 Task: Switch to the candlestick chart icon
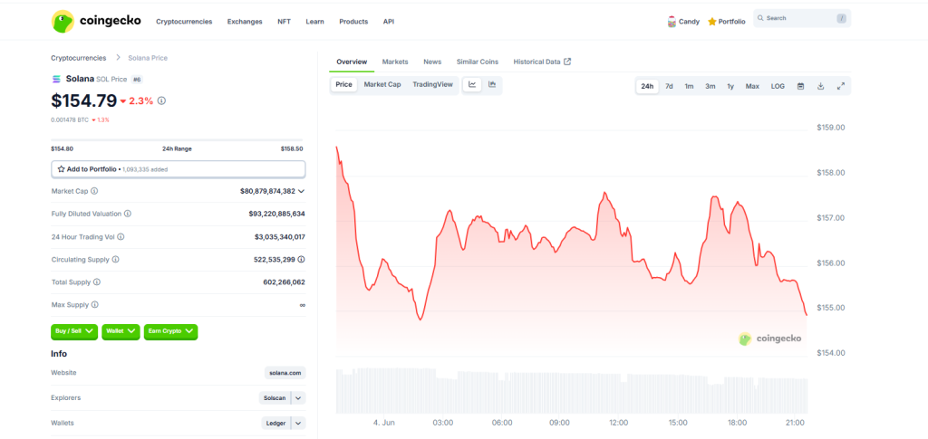coord(492,84)
